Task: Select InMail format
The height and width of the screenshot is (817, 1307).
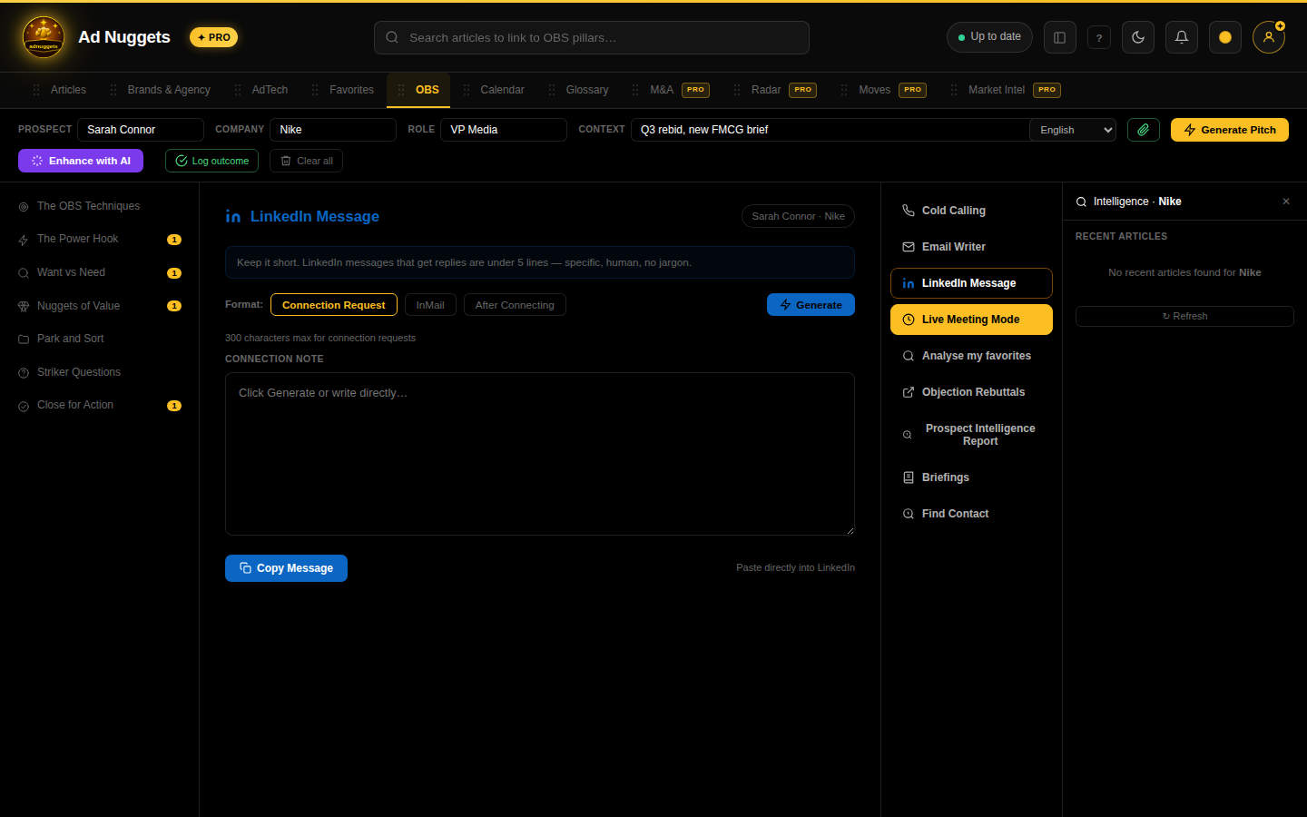Action: [x=430, y=305]
